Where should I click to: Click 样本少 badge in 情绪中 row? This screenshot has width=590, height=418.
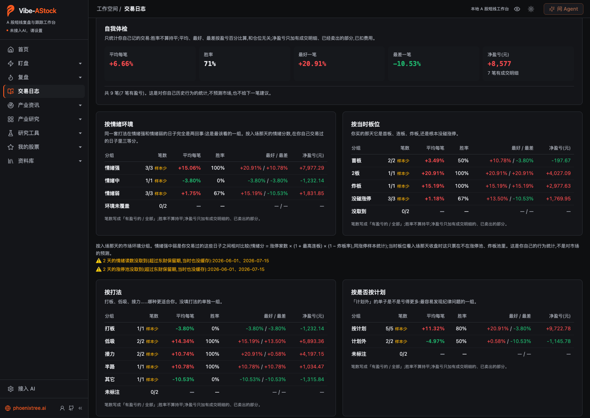click(161, 181)
